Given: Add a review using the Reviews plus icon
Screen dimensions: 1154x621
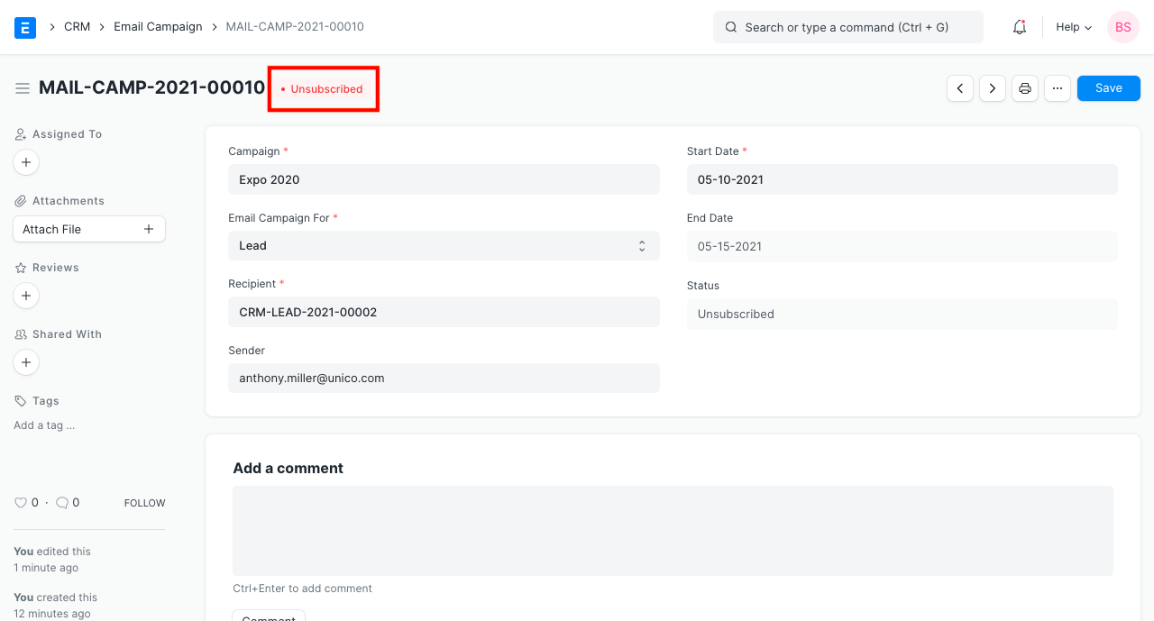Looking at the screenshot, I should [x=25, y=295].
